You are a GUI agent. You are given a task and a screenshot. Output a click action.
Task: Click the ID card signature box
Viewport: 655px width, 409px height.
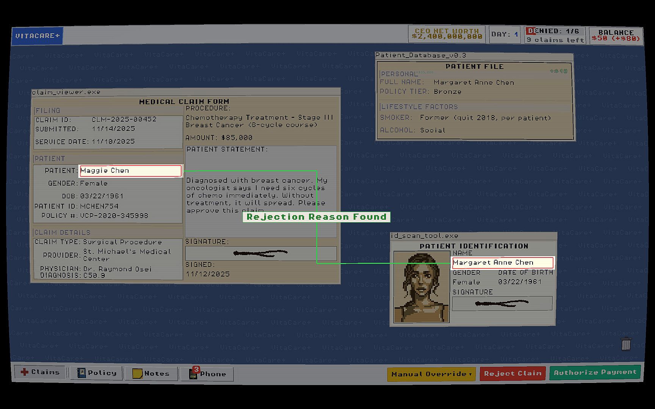(502, 303)
